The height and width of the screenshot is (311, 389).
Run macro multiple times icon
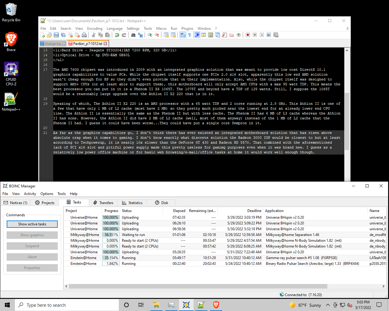click(269, 35)
